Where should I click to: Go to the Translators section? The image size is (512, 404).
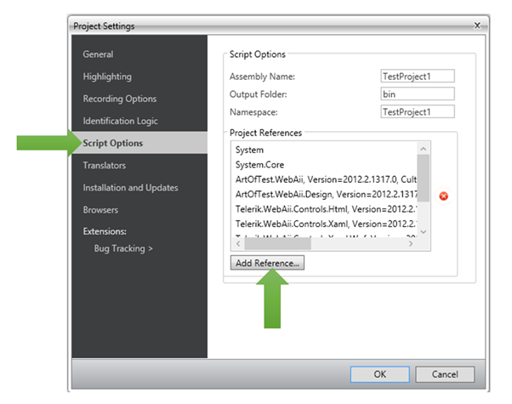(105, 165)
